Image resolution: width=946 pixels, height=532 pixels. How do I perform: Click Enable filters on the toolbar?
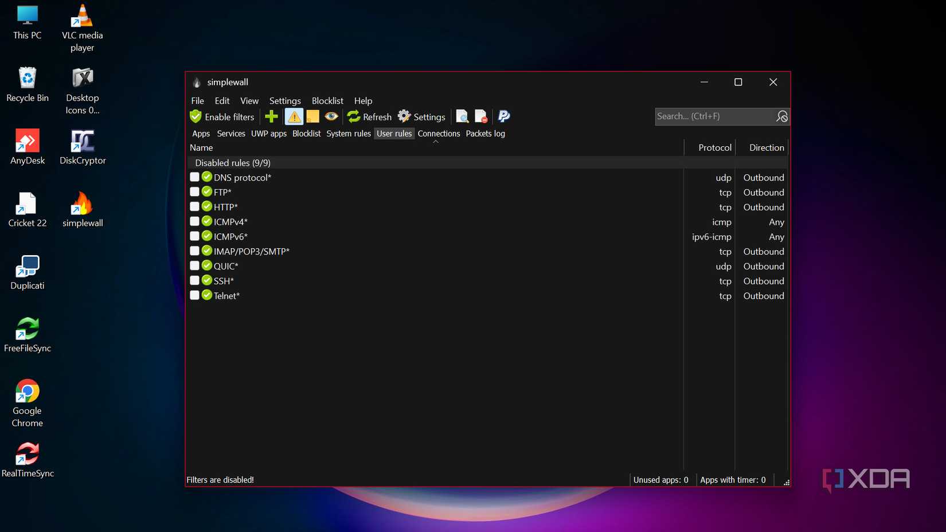pyautogui.click(x=222, y=116)
